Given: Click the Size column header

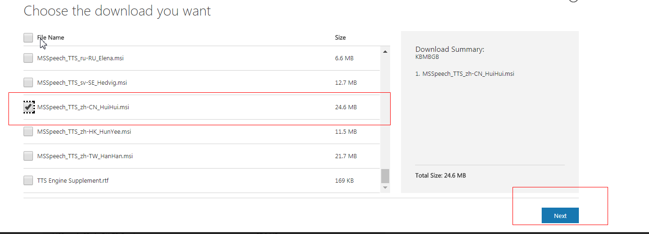Looking at the screenshot, I should tap(340, 38).
